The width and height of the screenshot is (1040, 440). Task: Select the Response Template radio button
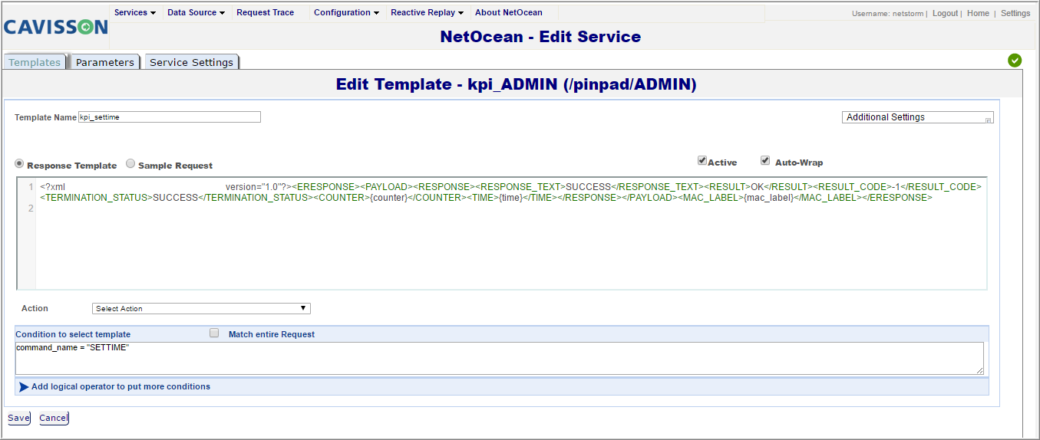point(20,164)
